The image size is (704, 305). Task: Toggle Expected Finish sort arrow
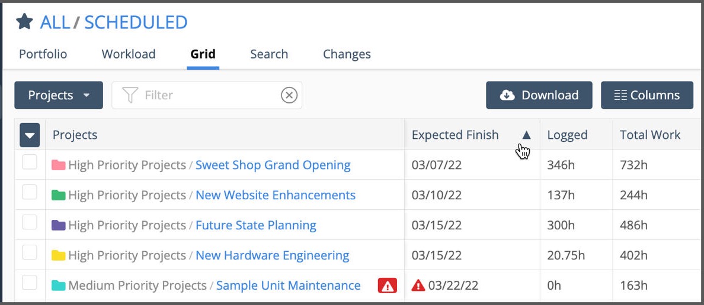tap(526, 135)
